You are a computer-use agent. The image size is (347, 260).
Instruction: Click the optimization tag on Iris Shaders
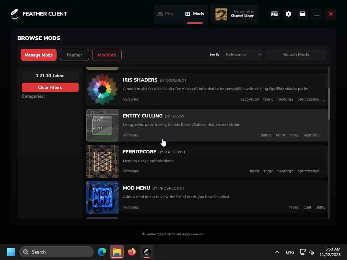point(308,99)
